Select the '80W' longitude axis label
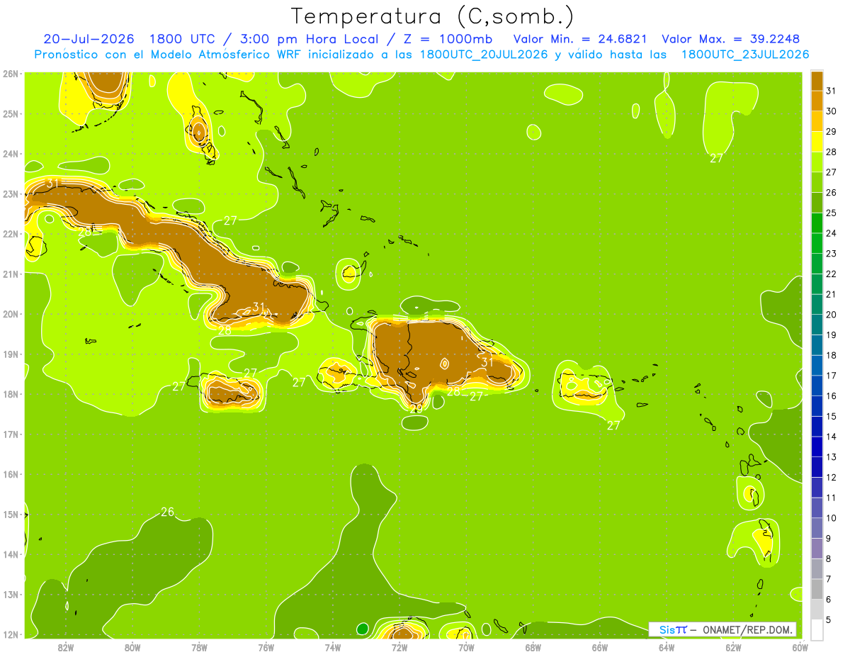This screenshot has width=850, height=657. click(132, 647)
